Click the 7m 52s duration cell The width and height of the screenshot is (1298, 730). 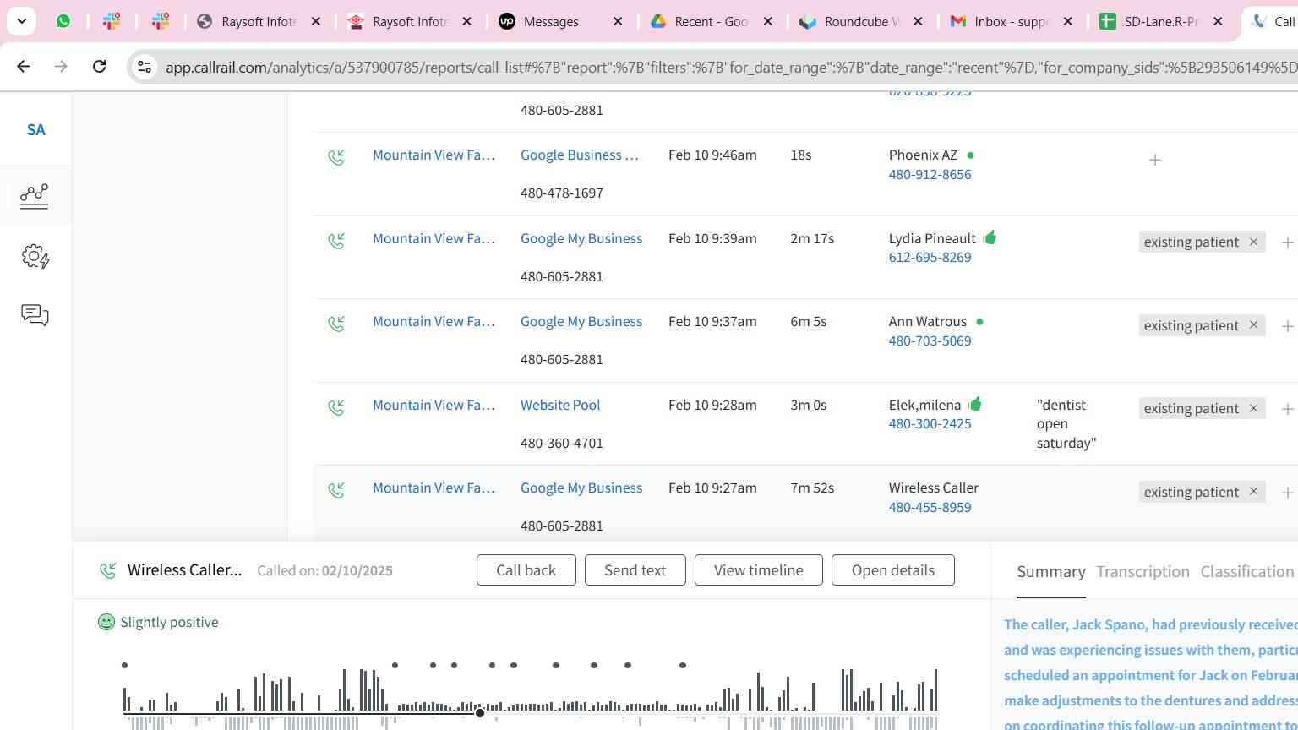coord(812,488)
